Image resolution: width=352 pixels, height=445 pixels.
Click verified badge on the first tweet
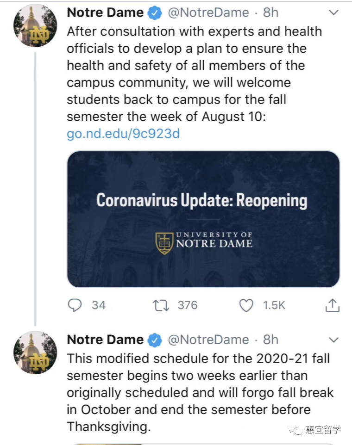point(154,13)
